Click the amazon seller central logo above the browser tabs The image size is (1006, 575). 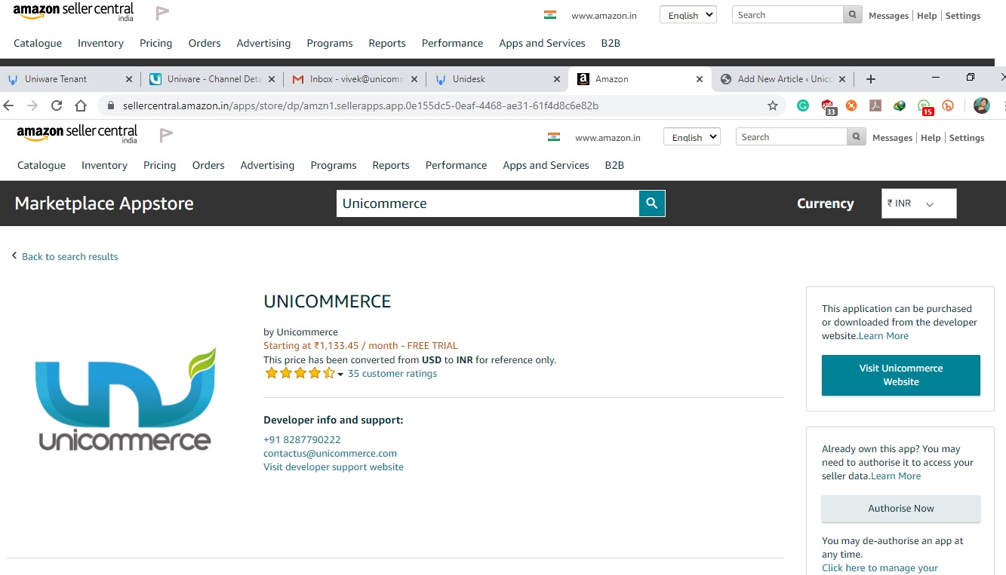[x=73, y=12]
